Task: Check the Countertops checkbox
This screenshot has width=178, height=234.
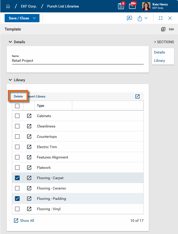Action: click(17, 137)
